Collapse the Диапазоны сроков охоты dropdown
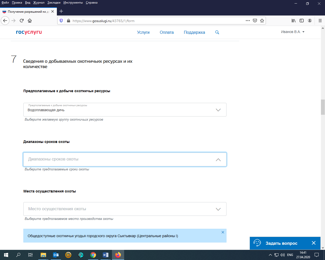 pyautogui.click(x=218, y=160)
